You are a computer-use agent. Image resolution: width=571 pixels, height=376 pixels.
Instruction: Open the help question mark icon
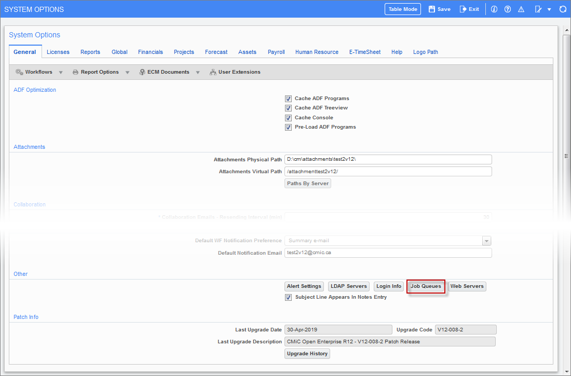click(x=507, y=9)
